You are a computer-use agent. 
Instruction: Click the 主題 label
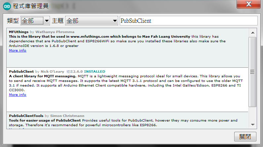[58, 21]
